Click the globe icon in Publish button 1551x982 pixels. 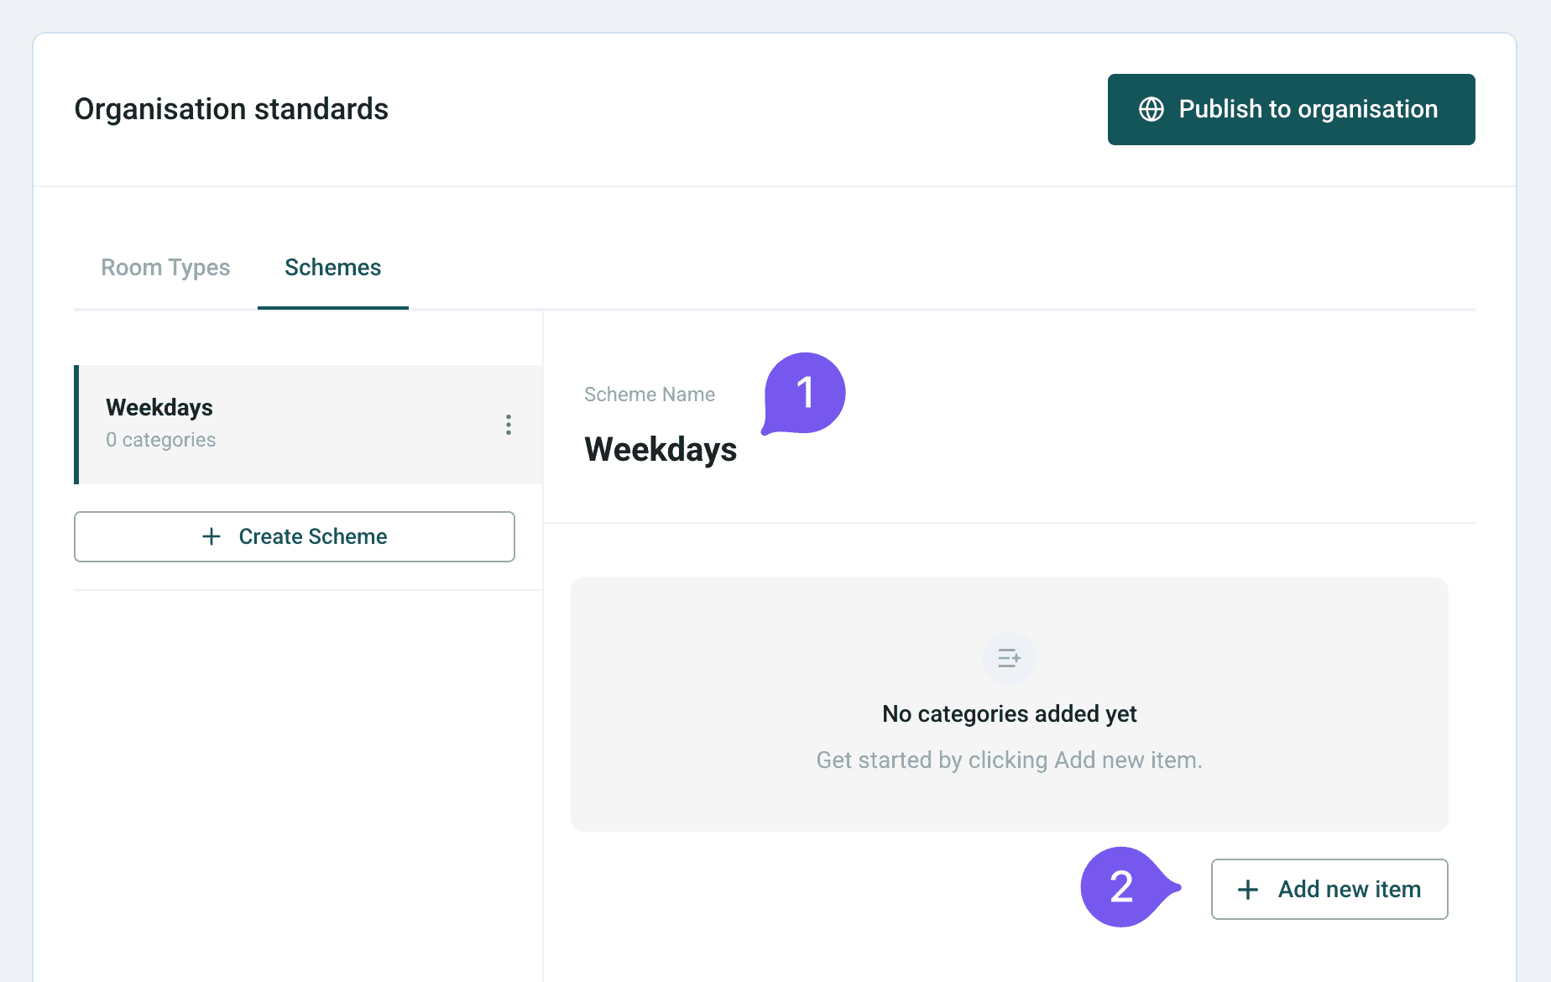[x=1151, y=109]
